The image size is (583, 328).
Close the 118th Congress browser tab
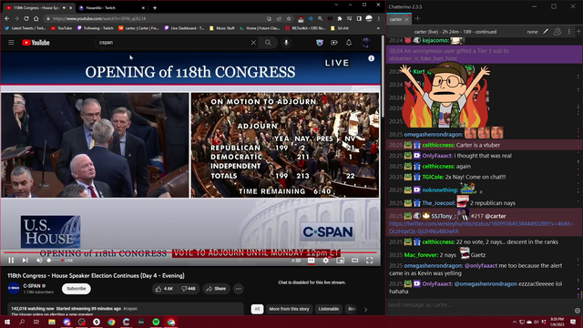pyautogui.click(x=71, y=8)
